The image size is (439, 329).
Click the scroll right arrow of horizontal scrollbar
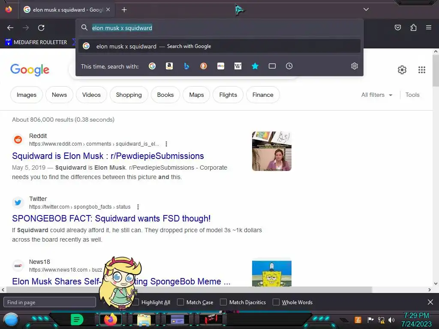(x=430, y=290)
